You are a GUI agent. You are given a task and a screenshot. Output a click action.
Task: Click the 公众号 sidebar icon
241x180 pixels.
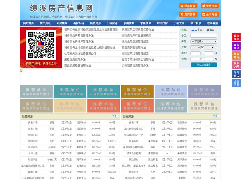[x=236, y=56]
